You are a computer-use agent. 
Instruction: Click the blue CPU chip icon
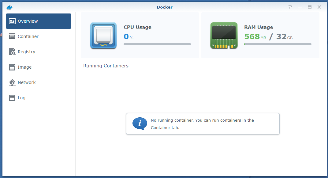point(103,36)
